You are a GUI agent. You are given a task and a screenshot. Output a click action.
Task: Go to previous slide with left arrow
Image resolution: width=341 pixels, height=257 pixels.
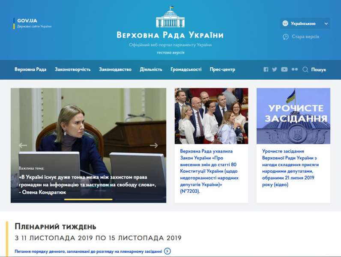(23, 145)
